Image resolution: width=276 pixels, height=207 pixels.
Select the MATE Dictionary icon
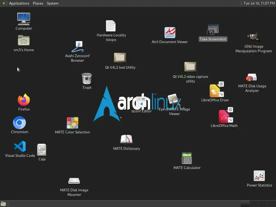click(126, 139)
